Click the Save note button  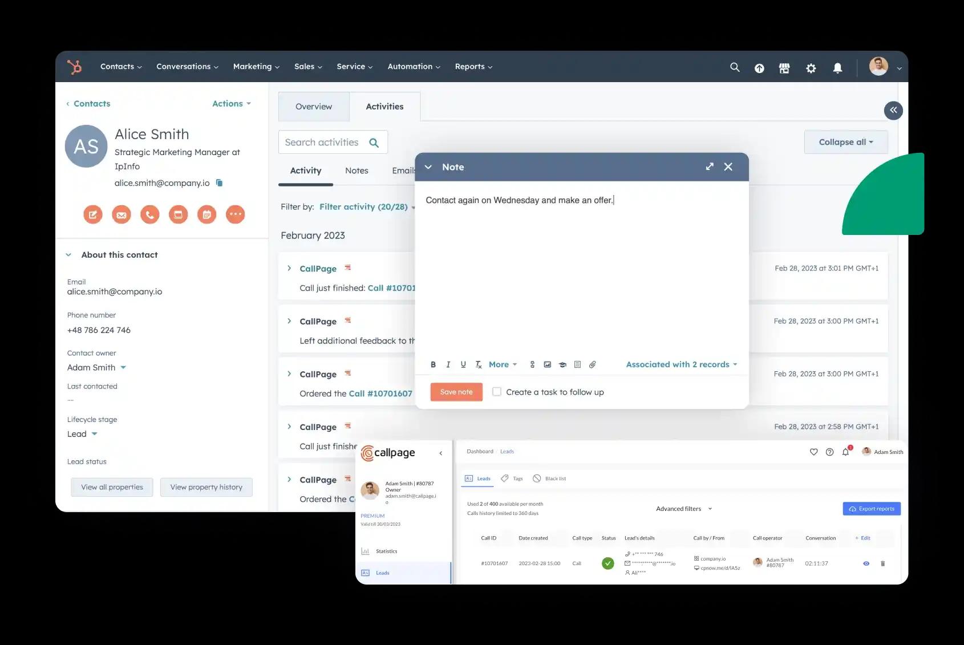pos(456,392)
